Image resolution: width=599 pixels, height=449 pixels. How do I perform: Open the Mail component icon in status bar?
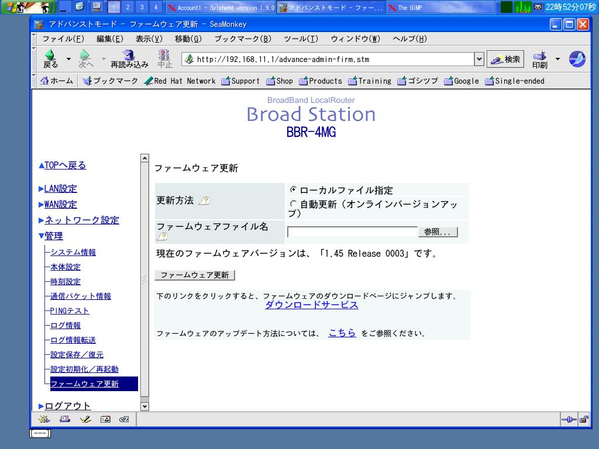coord(65,419)
